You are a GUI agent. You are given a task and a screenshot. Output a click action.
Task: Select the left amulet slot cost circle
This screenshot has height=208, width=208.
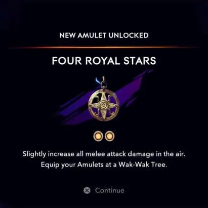click(98, 136)
